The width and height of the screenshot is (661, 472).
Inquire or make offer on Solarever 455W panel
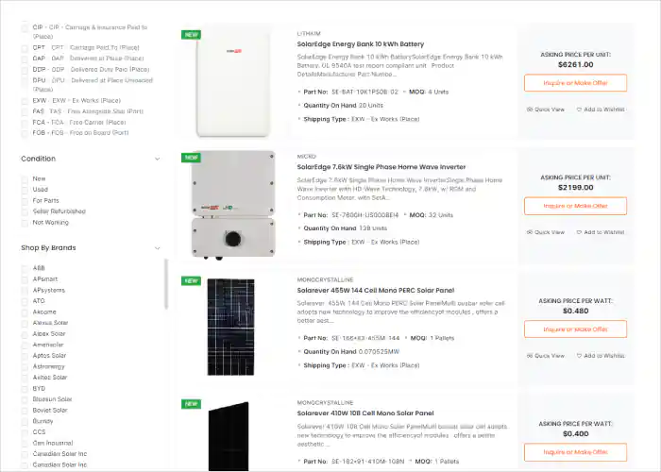point(575,329)
